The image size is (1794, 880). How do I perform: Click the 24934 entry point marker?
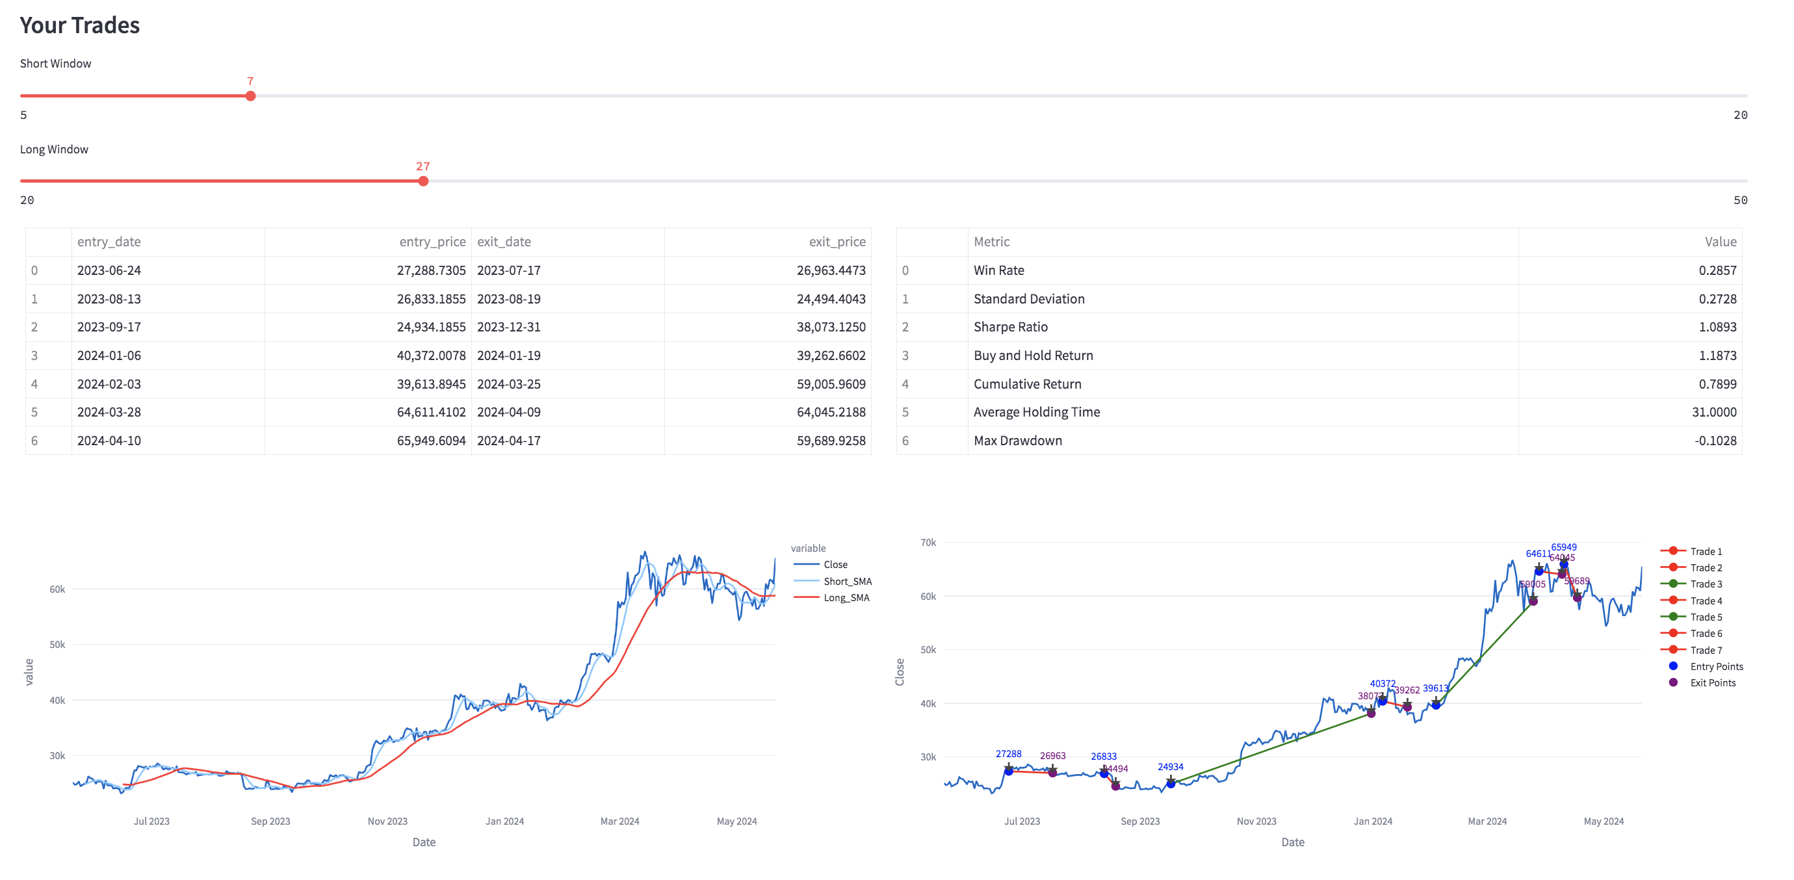(1171, 783)
